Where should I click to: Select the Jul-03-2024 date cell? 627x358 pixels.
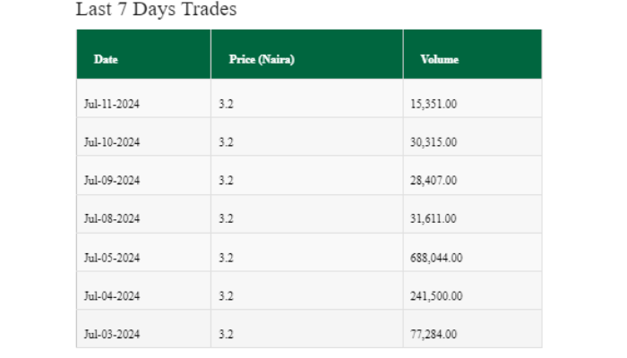112,335
